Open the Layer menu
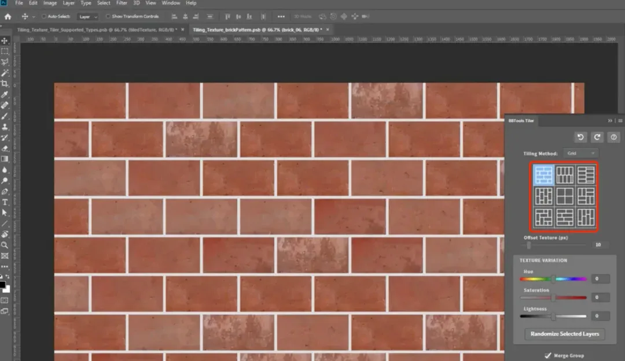Screen dimensions: 625x361 click(68, 3)
